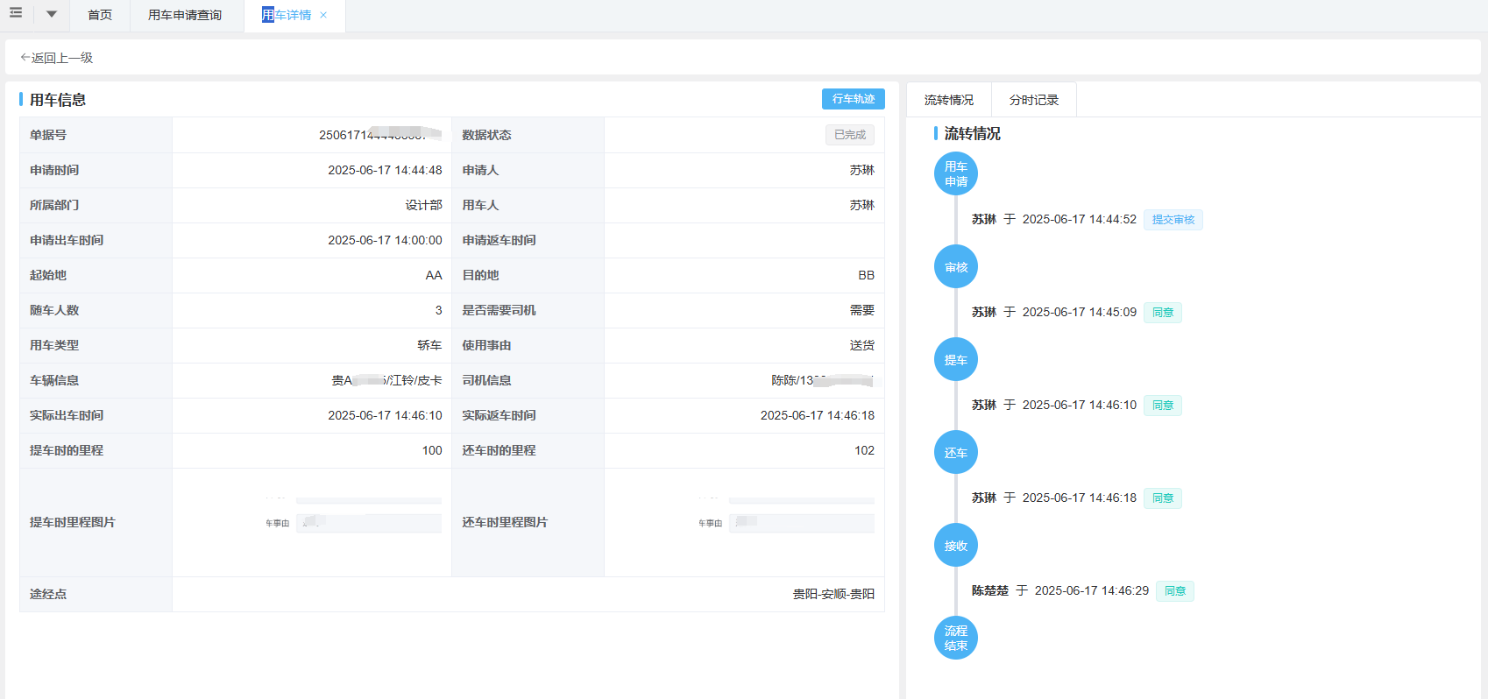Click 同意 tag beside 陈楚楚 entry

coord(1174,591)
